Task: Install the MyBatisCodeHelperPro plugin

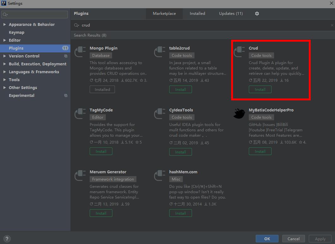Action: pos(260,151)
